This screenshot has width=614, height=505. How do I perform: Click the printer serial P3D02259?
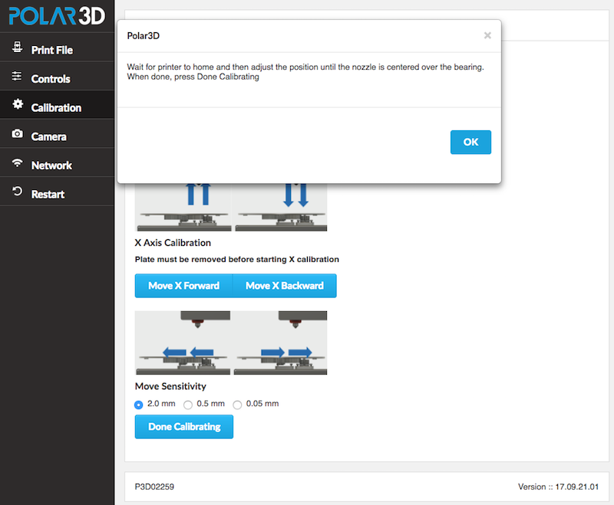click(x=154, y=487)
